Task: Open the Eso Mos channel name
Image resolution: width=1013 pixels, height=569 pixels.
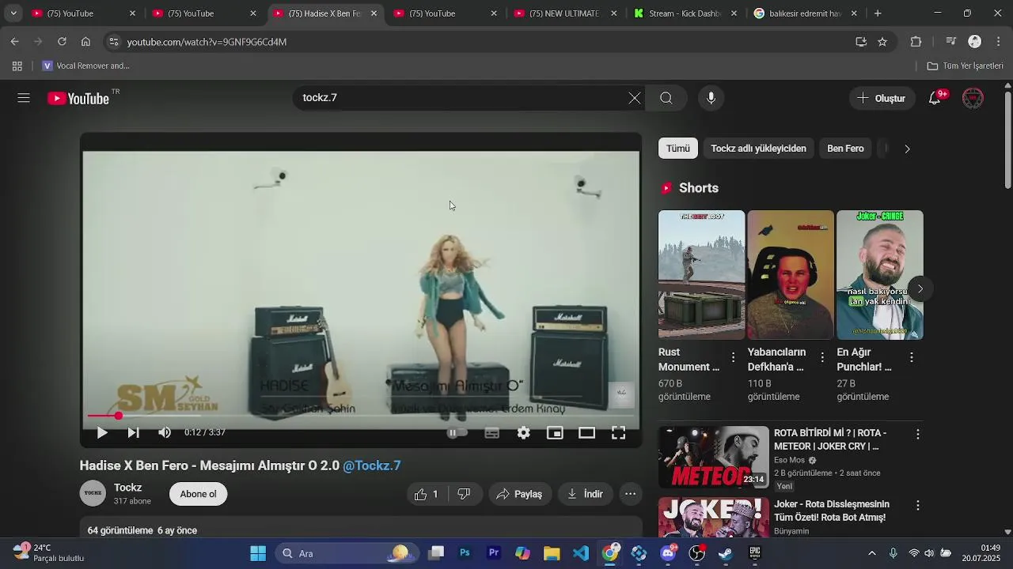Action: click(789, 460)
